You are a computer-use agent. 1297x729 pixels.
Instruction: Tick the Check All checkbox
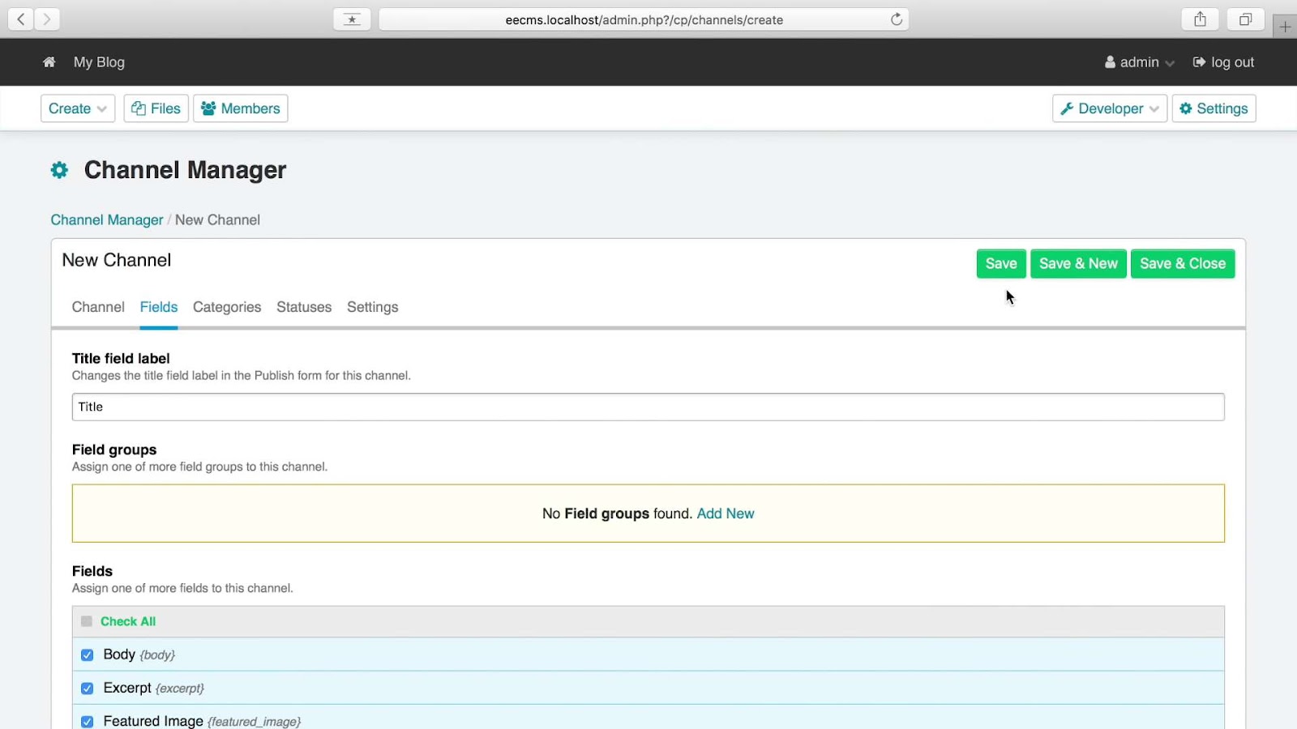[x=87, y=621]
